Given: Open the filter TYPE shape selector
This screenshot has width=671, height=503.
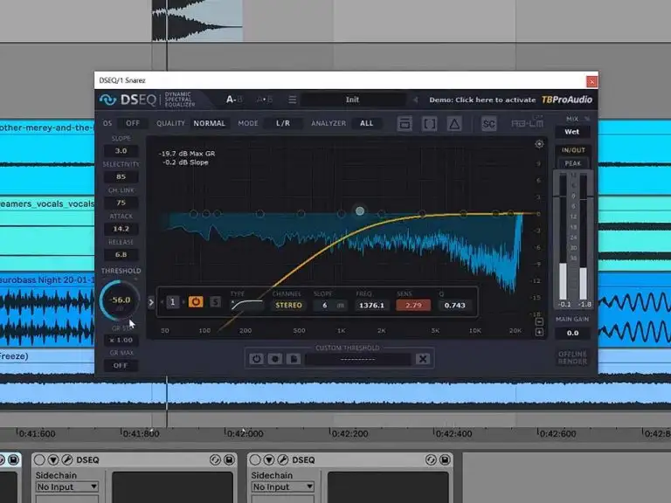Looking at the screenshot, I should [247, 305].
